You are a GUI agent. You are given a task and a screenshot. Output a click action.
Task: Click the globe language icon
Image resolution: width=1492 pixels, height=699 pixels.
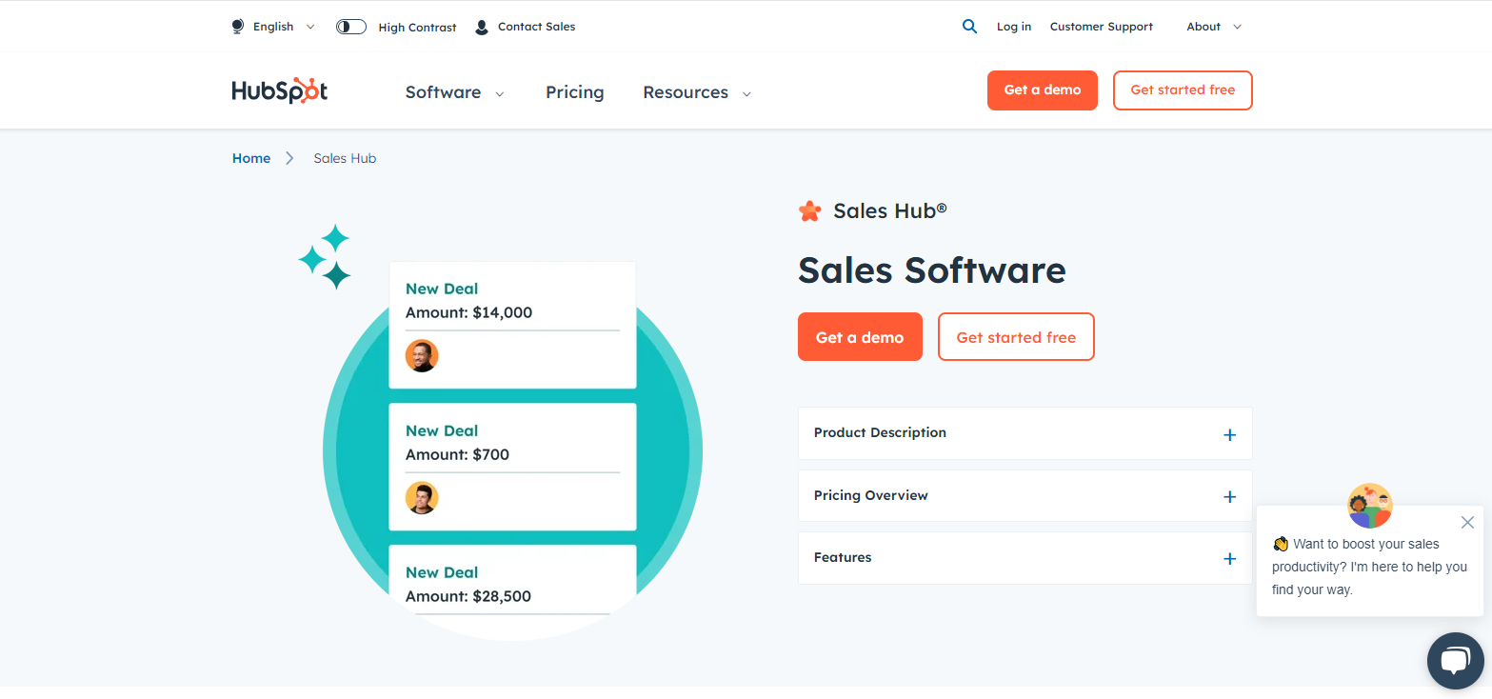pyautogui.click(x=238, y=27)
